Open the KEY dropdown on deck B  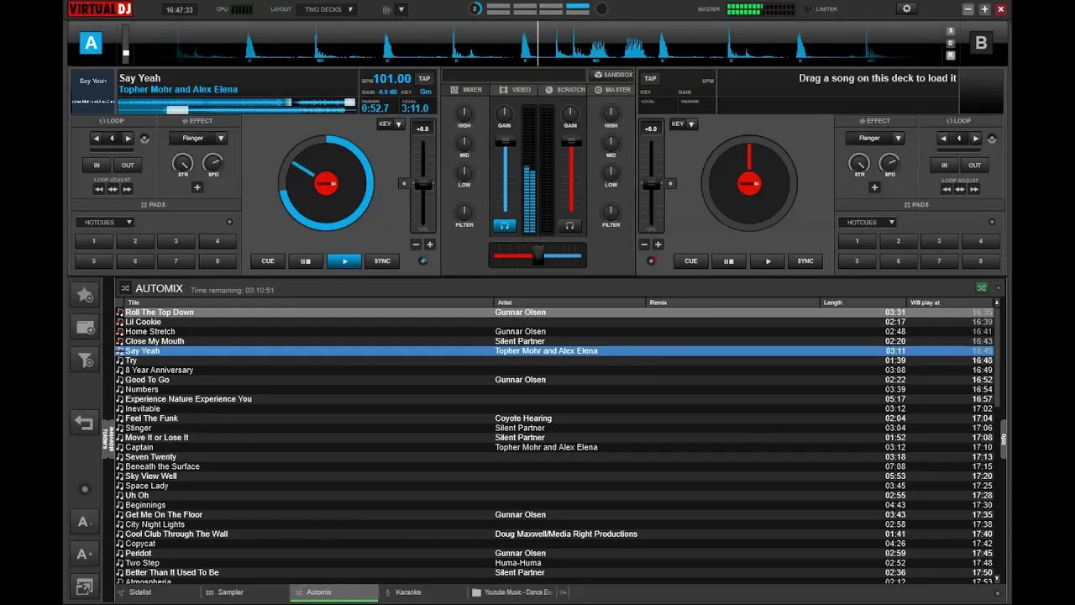pos(684,124)
